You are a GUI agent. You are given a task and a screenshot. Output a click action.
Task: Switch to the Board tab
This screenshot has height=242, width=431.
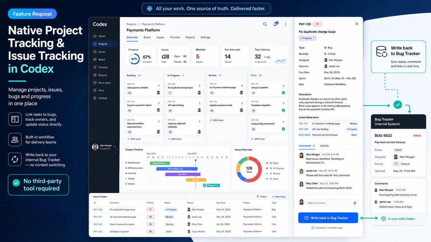[147, 37]
